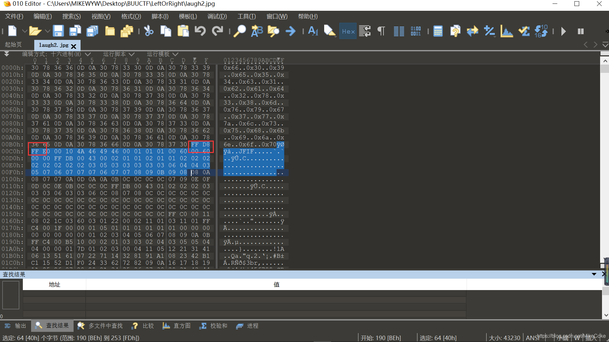The image size is (609, 342).
Task: Click the 值 value column header
Action: click(x=276, y=284)
